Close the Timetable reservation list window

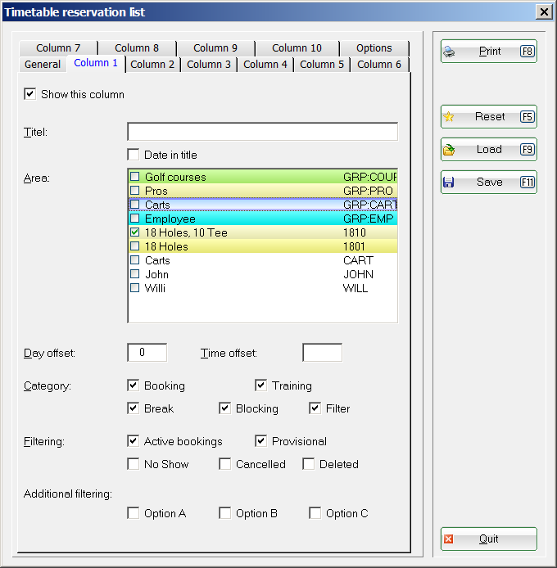(x=542, y=11)
